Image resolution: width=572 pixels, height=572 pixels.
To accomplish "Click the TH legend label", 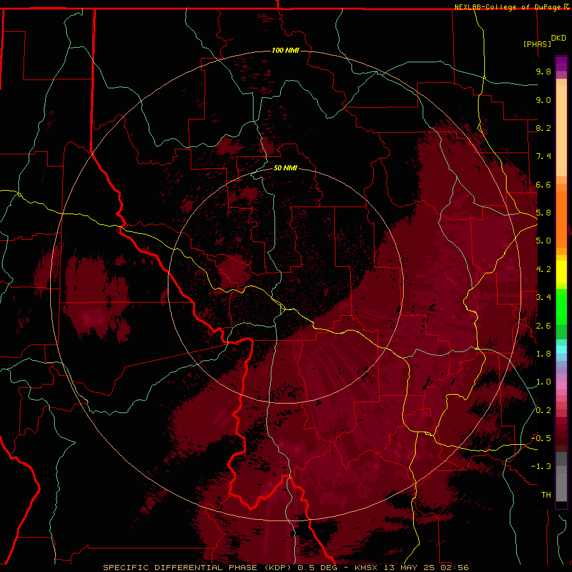I will pyautogui.click(x=546, y=495).
